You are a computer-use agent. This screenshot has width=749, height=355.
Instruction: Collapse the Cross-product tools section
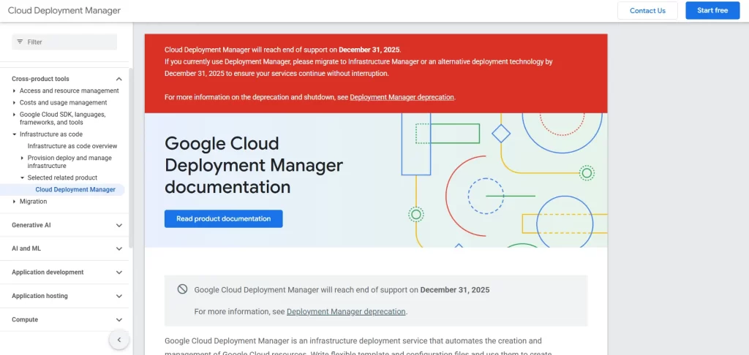(x=119, y=79)
